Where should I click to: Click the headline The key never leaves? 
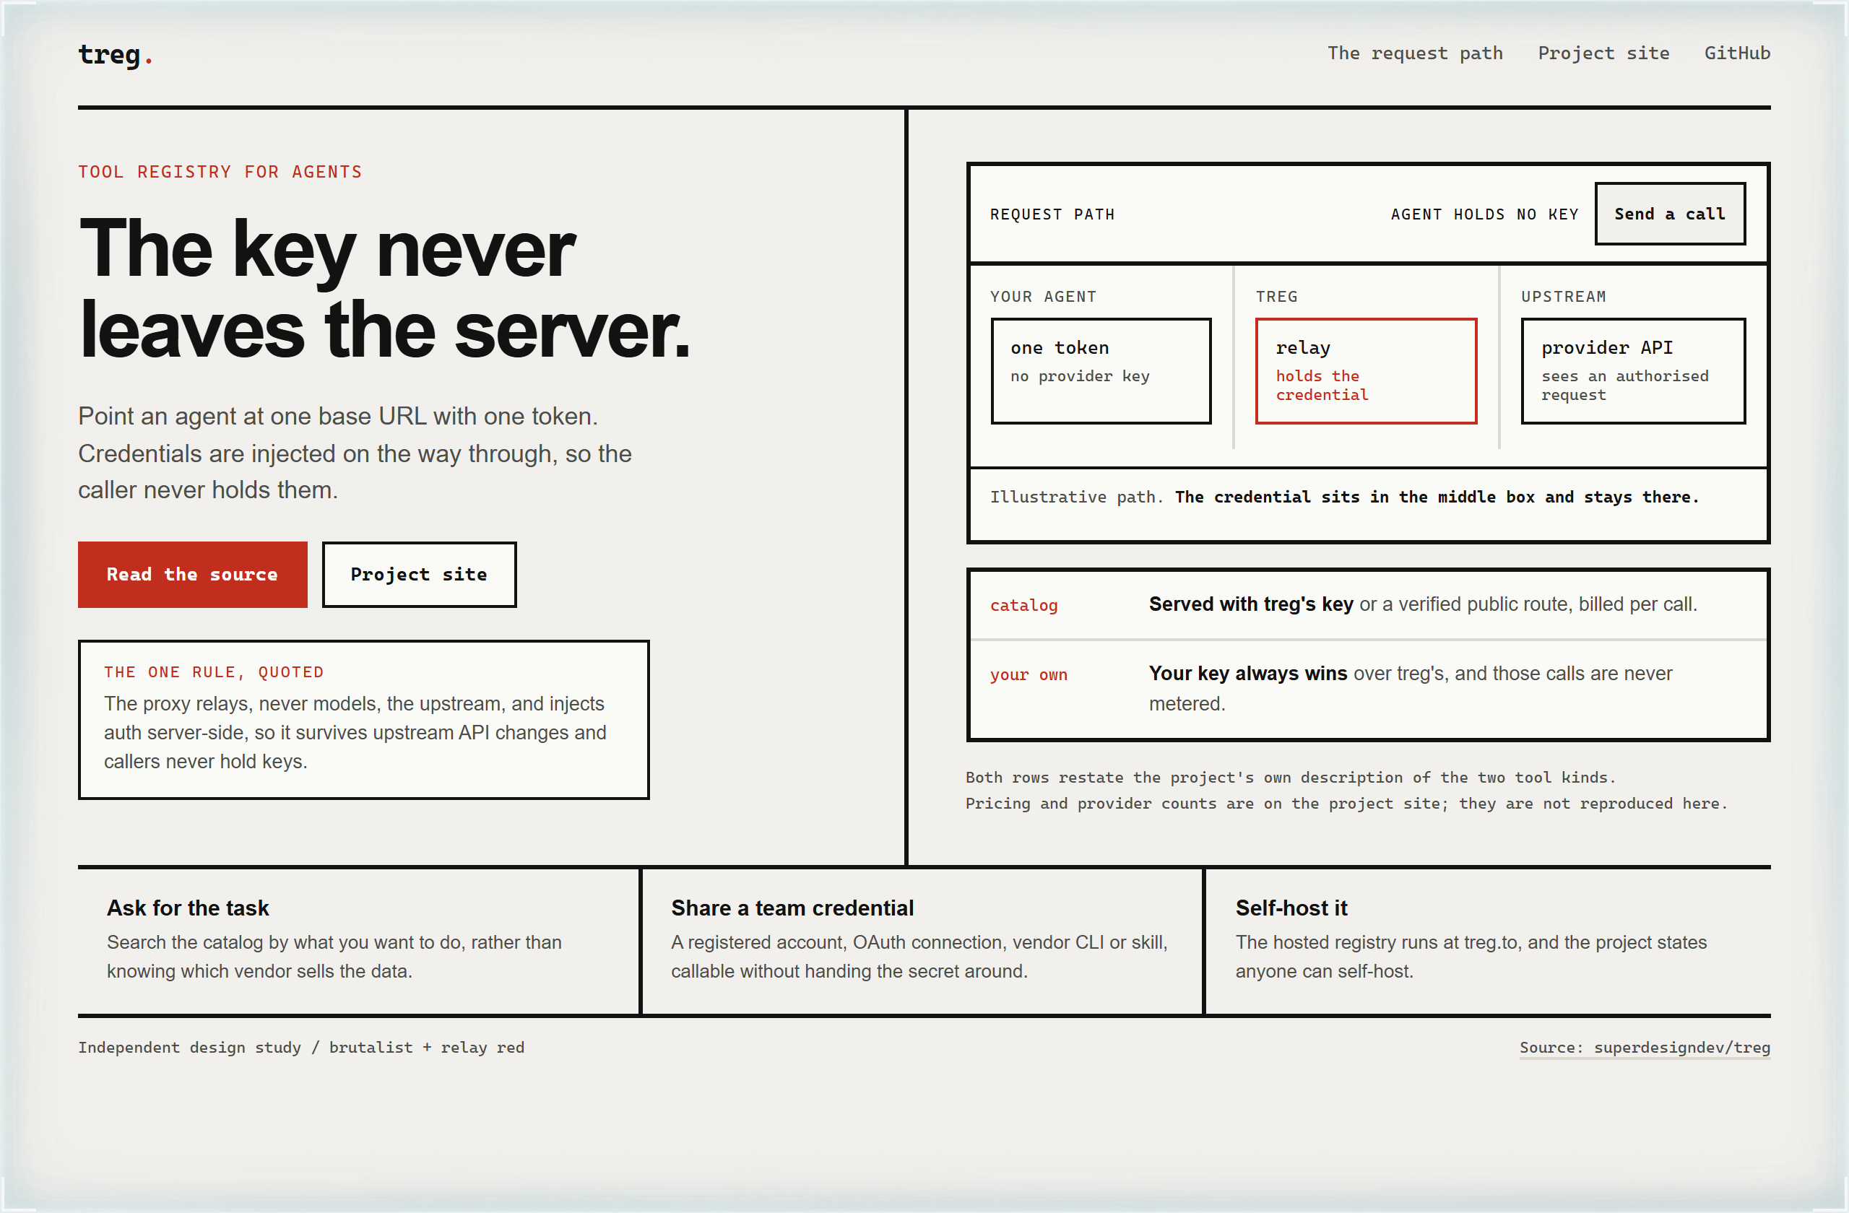[x=384, y=289]
